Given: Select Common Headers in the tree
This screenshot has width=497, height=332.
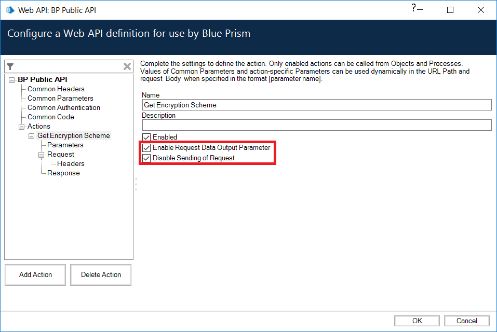Looking at the screenshot, I should [x=56, y=89].
